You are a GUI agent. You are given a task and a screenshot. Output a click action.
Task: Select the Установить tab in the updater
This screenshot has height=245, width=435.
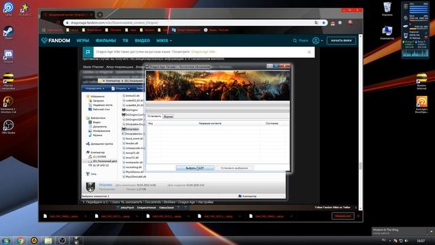pos(154,116)
